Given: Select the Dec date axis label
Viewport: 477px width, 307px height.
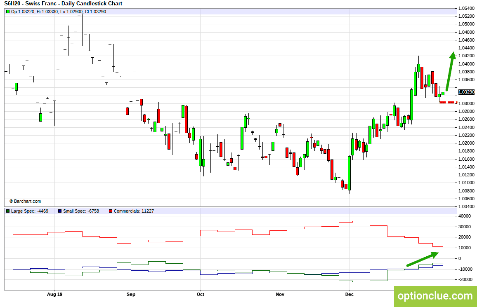Looking at the screenshot, I should click(x=349, y=294).
